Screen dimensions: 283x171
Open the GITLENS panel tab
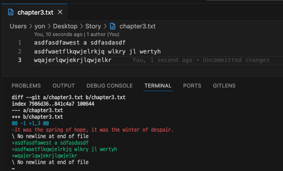(x=224, y=86)
